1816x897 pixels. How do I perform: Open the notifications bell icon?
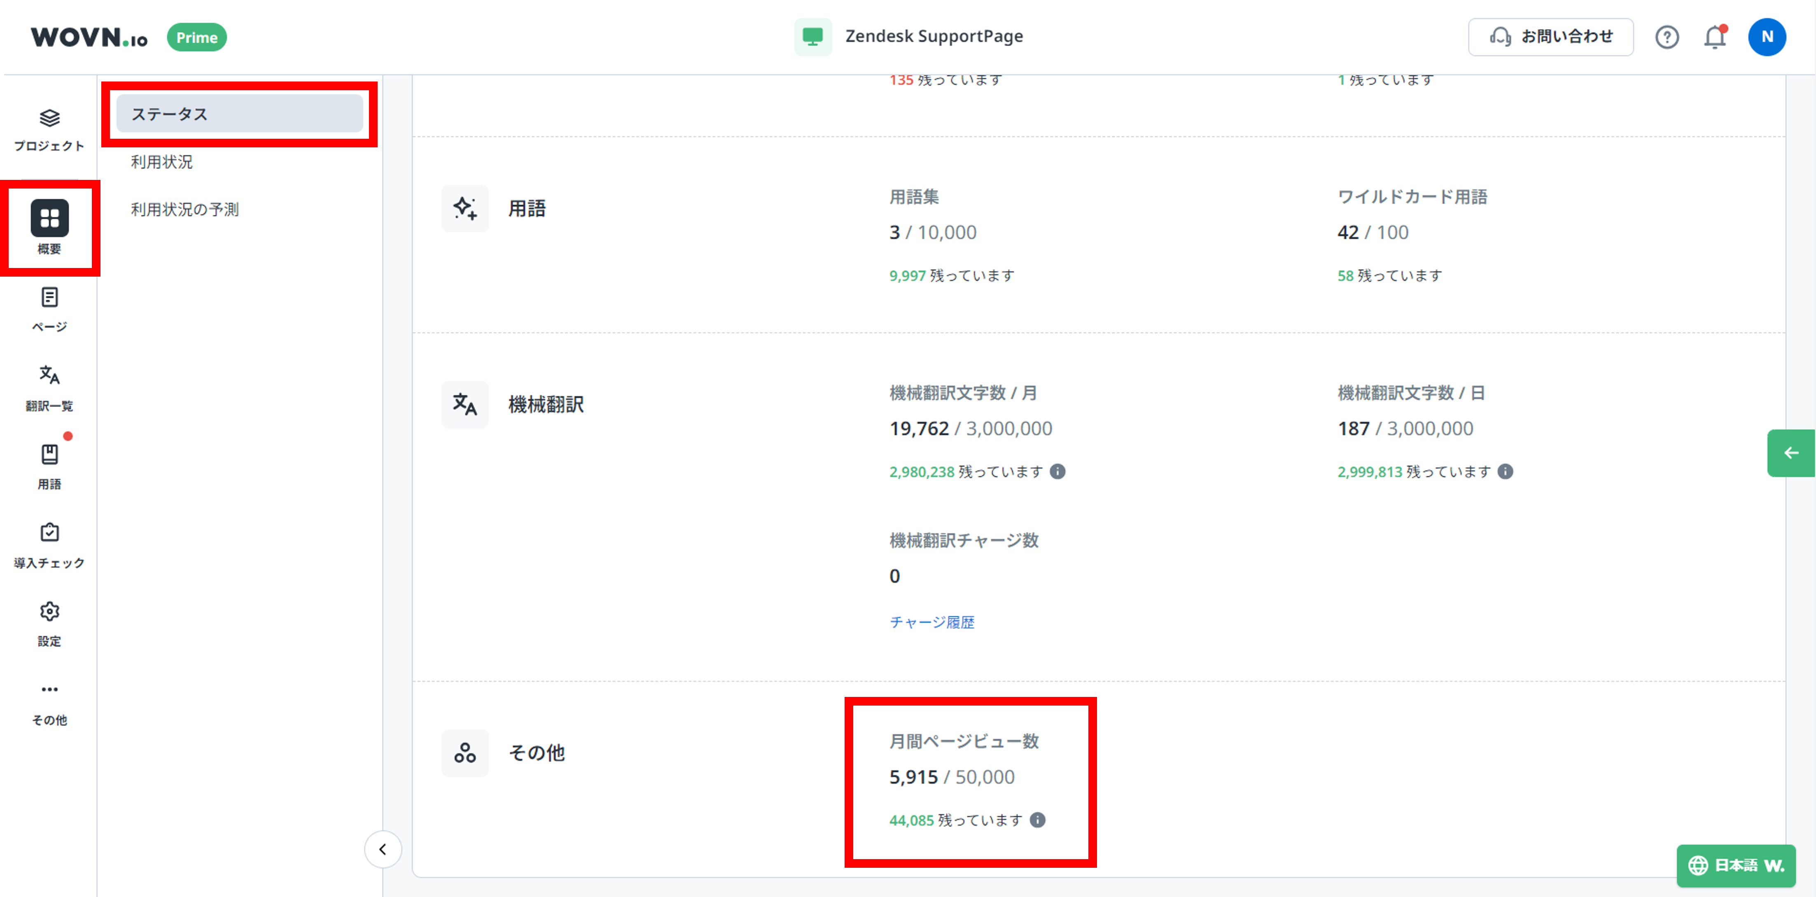(x=1714, y=37)
